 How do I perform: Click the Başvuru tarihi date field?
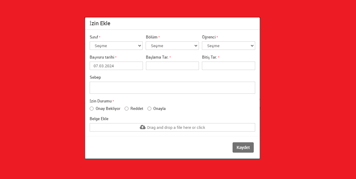point(116,66)
